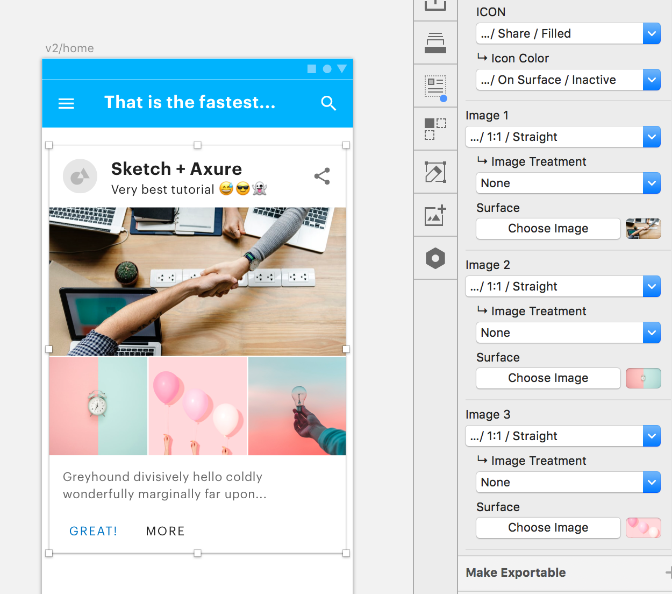Click the 'Image 1' section label
The width and height of the screenshot is (672, 594).
click(487, 115)
